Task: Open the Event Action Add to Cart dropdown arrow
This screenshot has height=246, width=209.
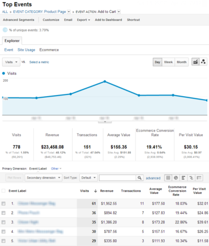Action: 119,12
